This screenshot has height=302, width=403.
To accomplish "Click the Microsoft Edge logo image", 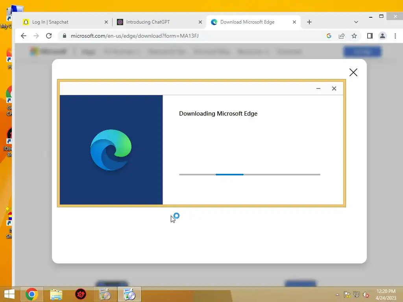I will click(x=111, y=150).
